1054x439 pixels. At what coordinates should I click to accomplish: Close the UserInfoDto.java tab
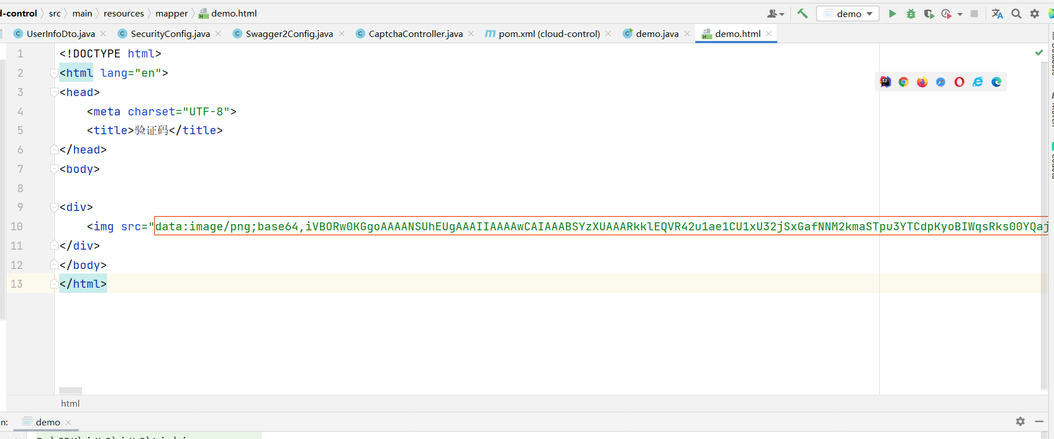click(103, 34)
